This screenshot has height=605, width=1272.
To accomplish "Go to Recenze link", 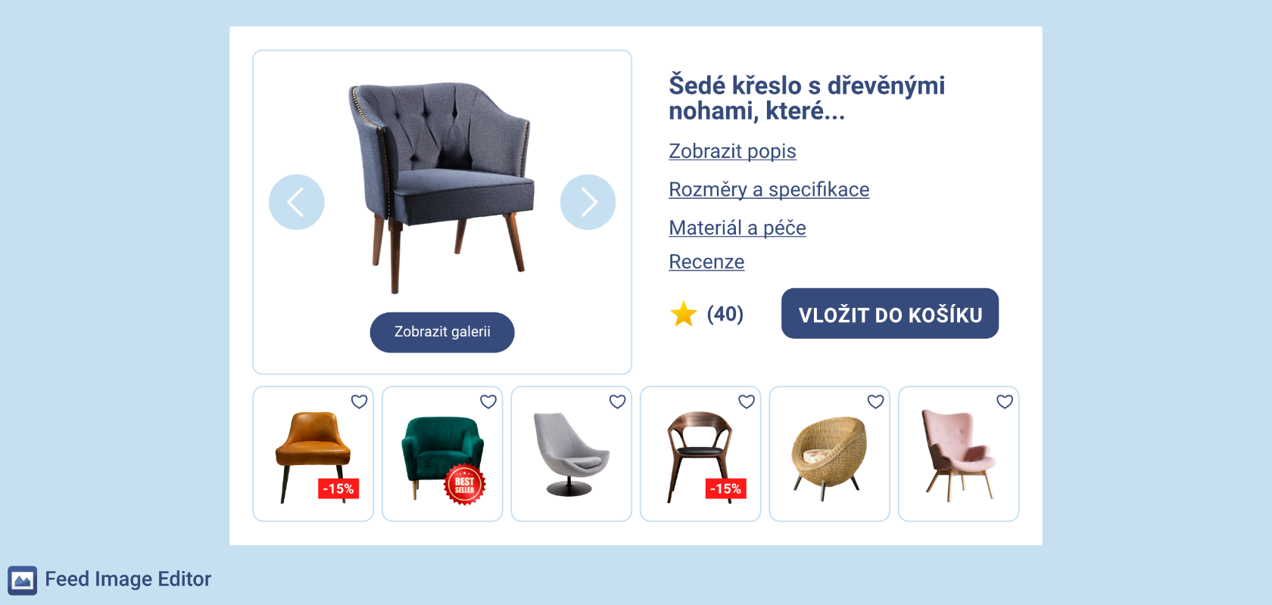I will pos(706,262).
